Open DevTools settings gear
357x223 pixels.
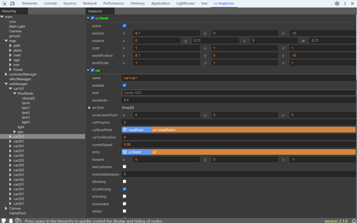point(337,3)
